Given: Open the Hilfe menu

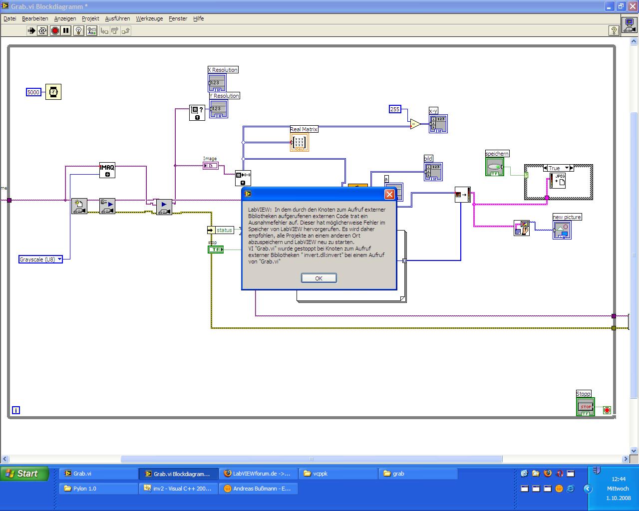Looking at the screenshot, I should (198, 18).
